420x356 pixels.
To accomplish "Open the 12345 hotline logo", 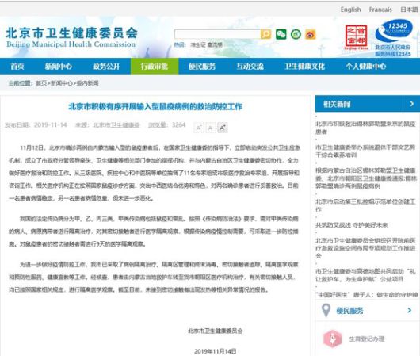I will coord(393,37).
